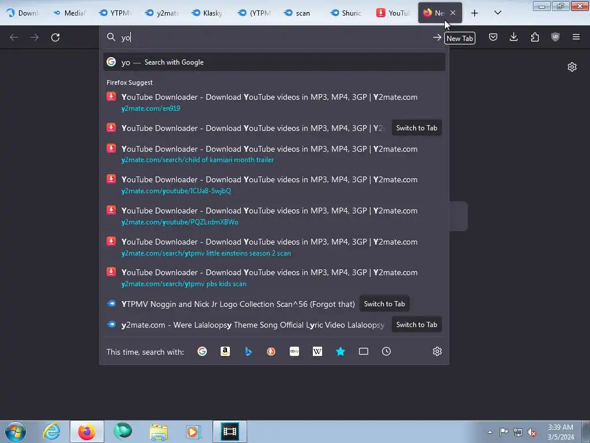Click Firefox icon in the taskbar
The width and height of the screenshot is (590, 443).
(87, 431)
